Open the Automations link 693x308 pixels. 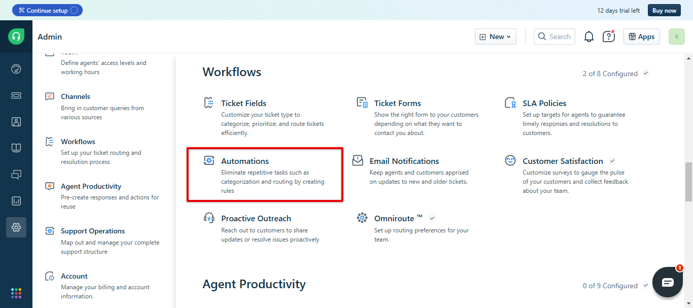pos(245,161)
